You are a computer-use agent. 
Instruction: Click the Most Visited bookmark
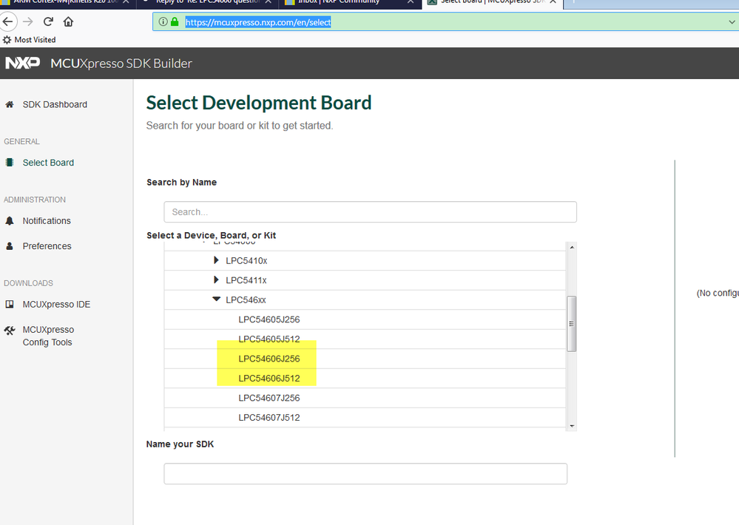tap(35, 40)
